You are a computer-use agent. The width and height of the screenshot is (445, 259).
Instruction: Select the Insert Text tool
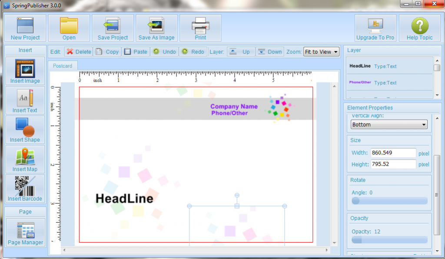(x=25, y=100)
